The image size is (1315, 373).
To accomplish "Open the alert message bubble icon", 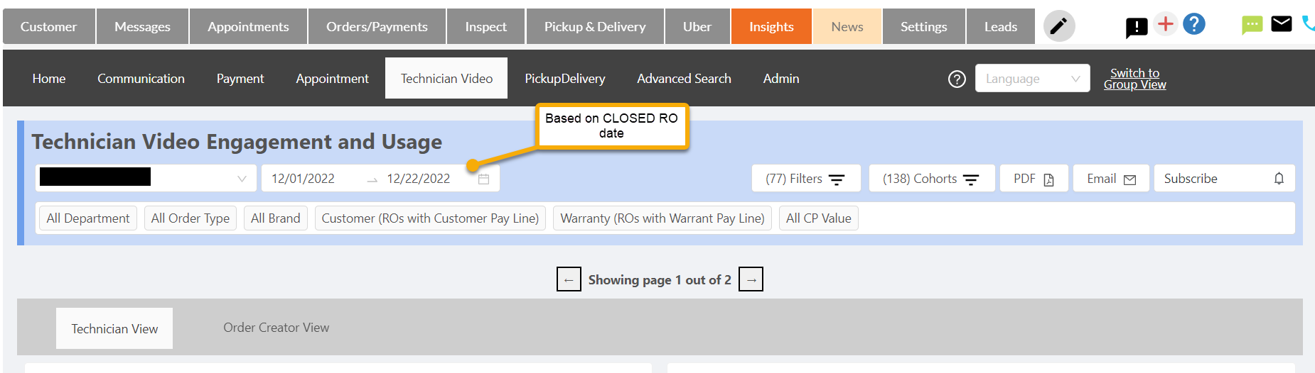I will 1137,27.
